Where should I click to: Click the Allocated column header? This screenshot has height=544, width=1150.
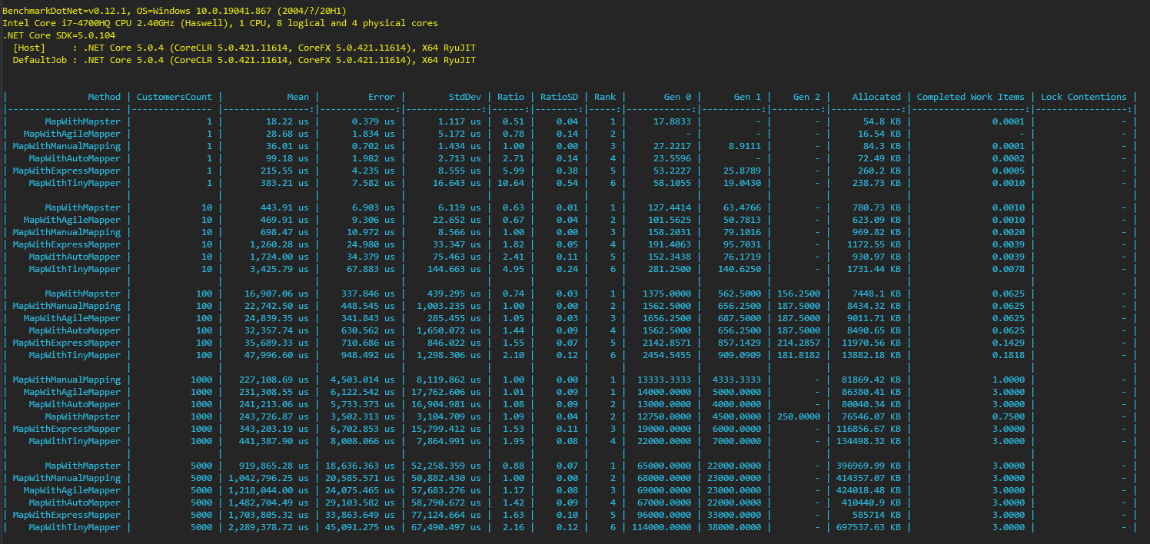click(876, 97)
